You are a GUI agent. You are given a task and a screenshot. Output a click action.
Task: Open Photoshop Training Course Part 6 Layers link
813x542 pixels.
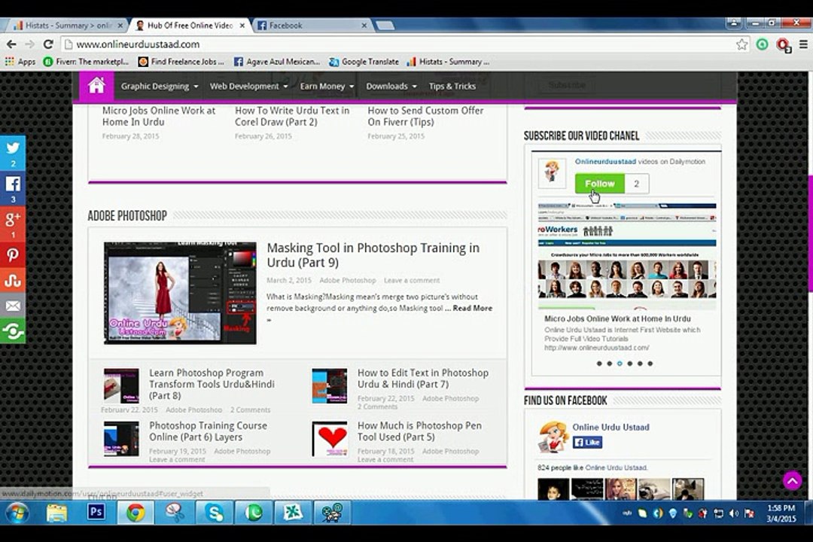[208, 431]
